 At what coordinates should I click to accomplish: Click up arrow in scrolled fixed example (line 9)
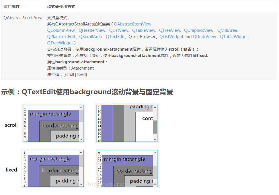pos(155,153)
